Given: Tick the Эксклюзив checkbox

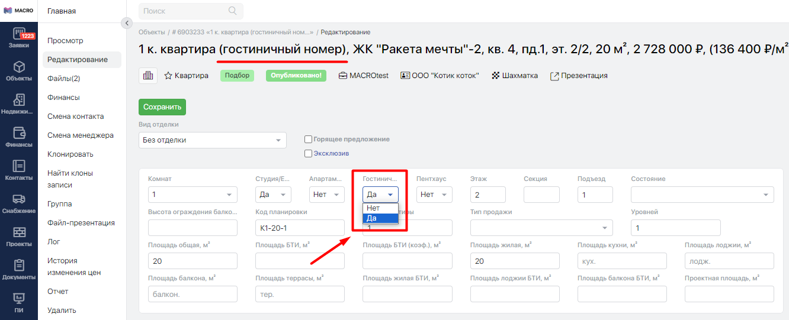Looking at the screenshot, I should tap(308, 153).
